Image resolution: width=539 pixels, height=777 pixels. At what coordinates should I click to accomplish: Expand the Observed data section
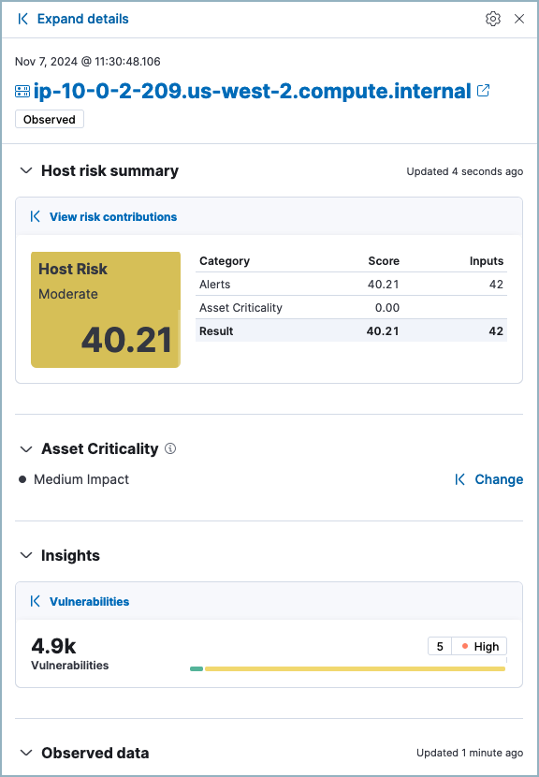click(x=25, y=753)
